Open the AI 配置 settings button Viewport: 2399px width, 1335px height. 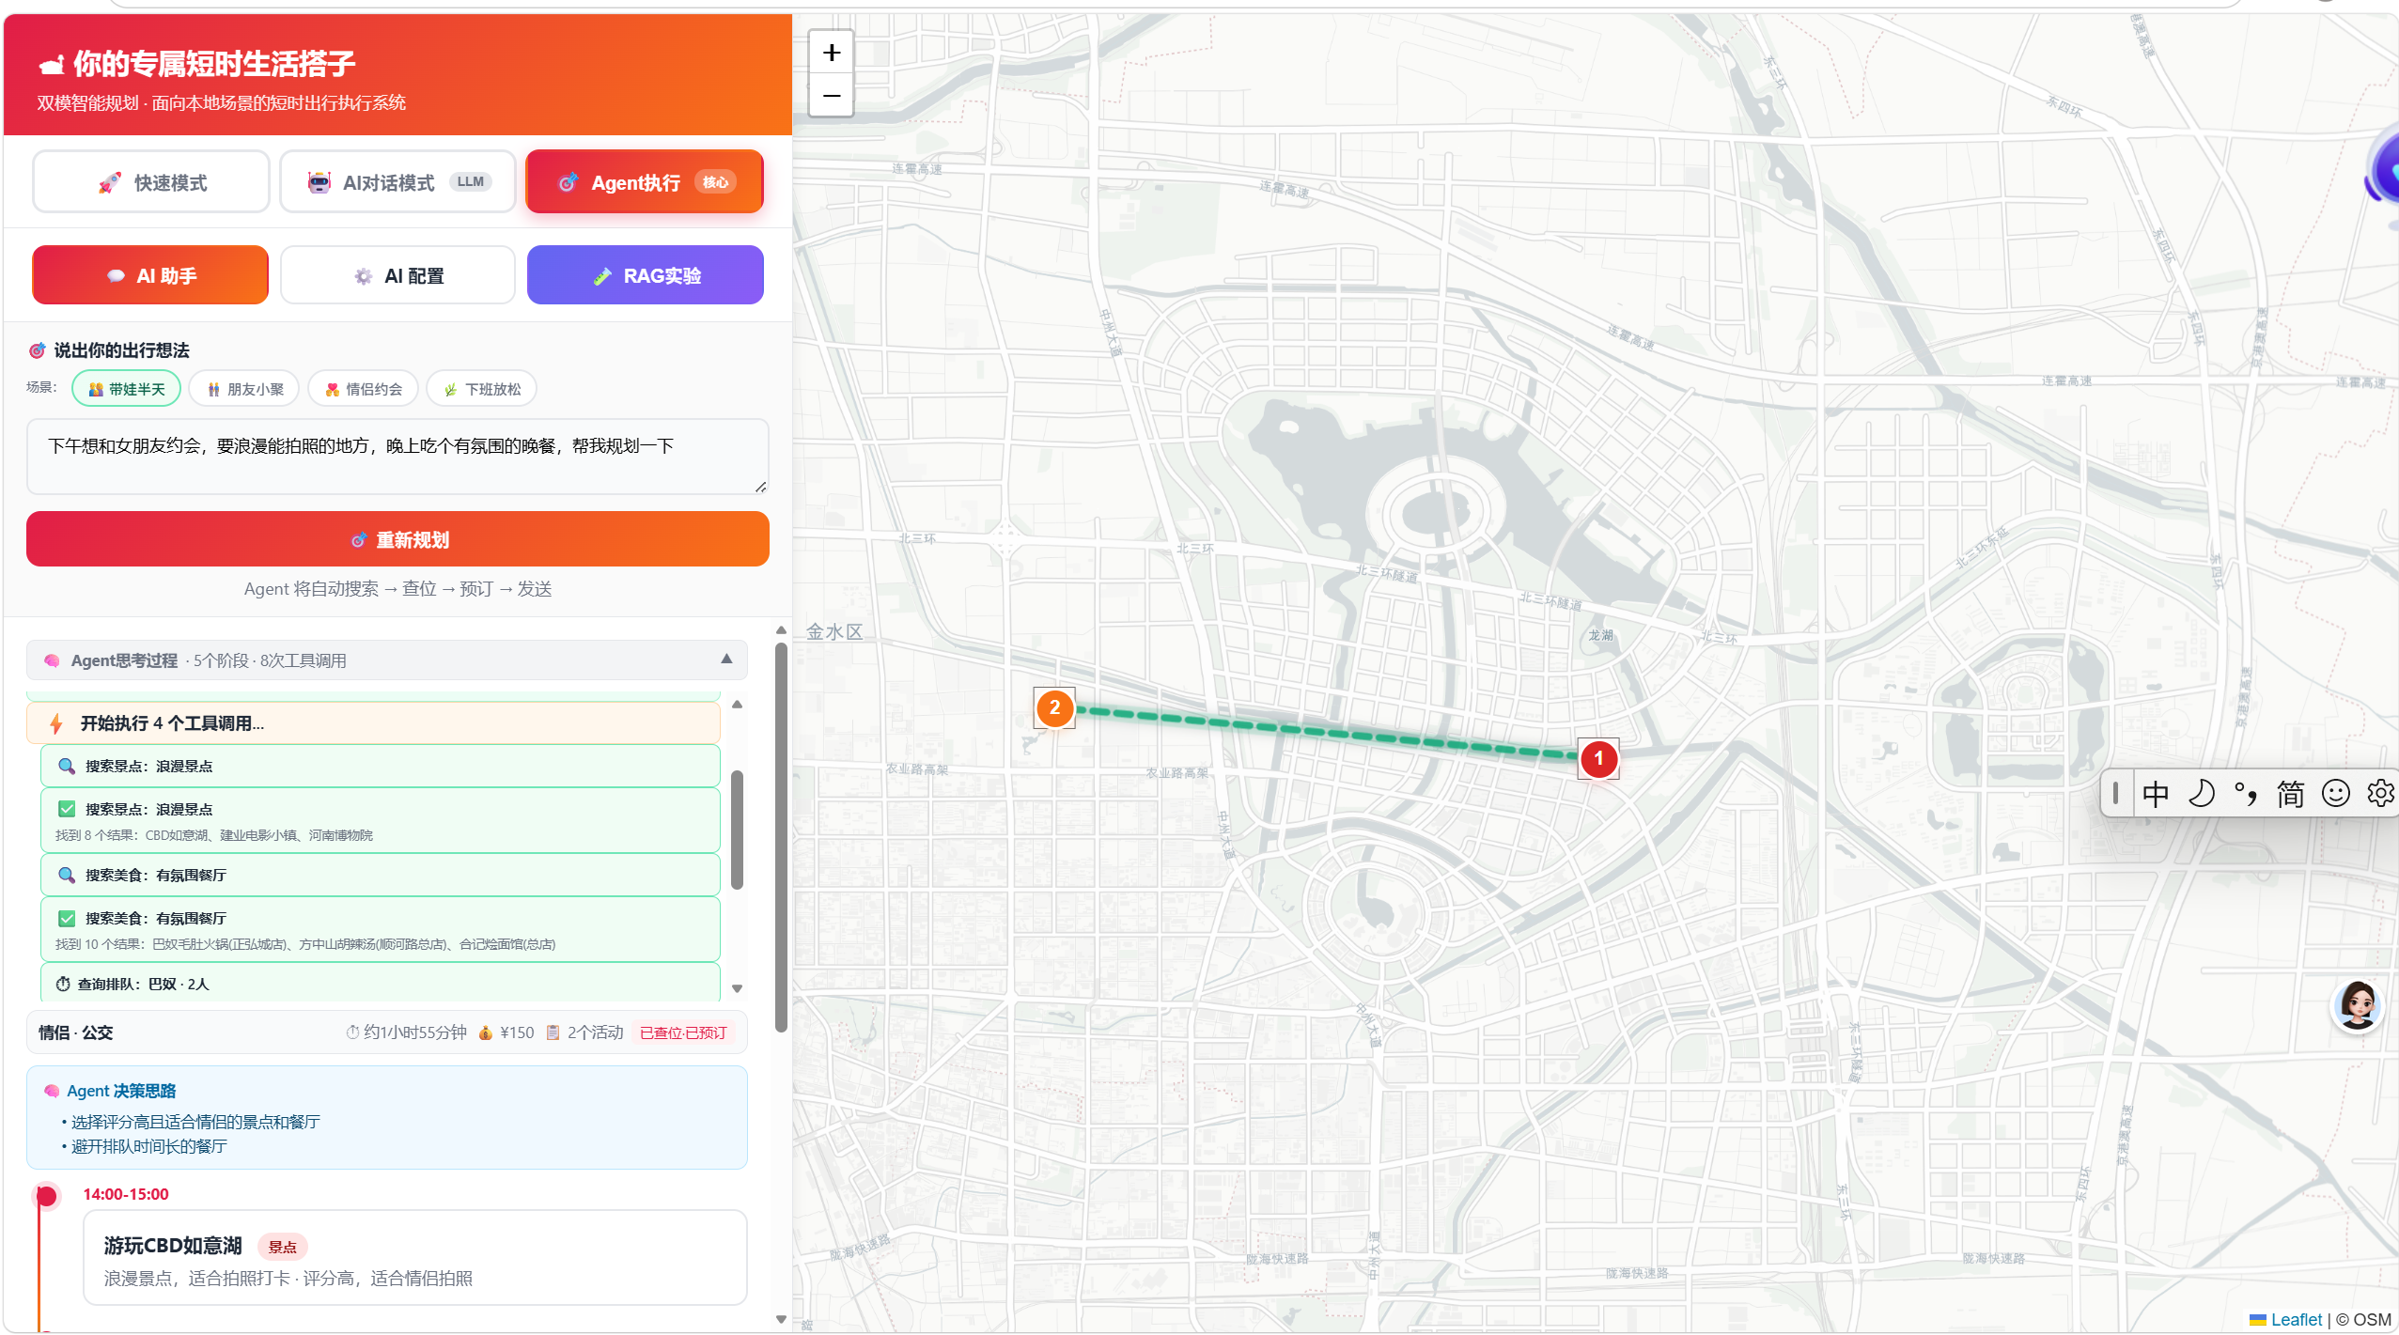[x=397, y=275]
